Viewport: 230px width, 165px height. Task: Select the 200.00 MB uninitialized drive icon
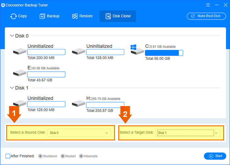(x=19, y=51)
